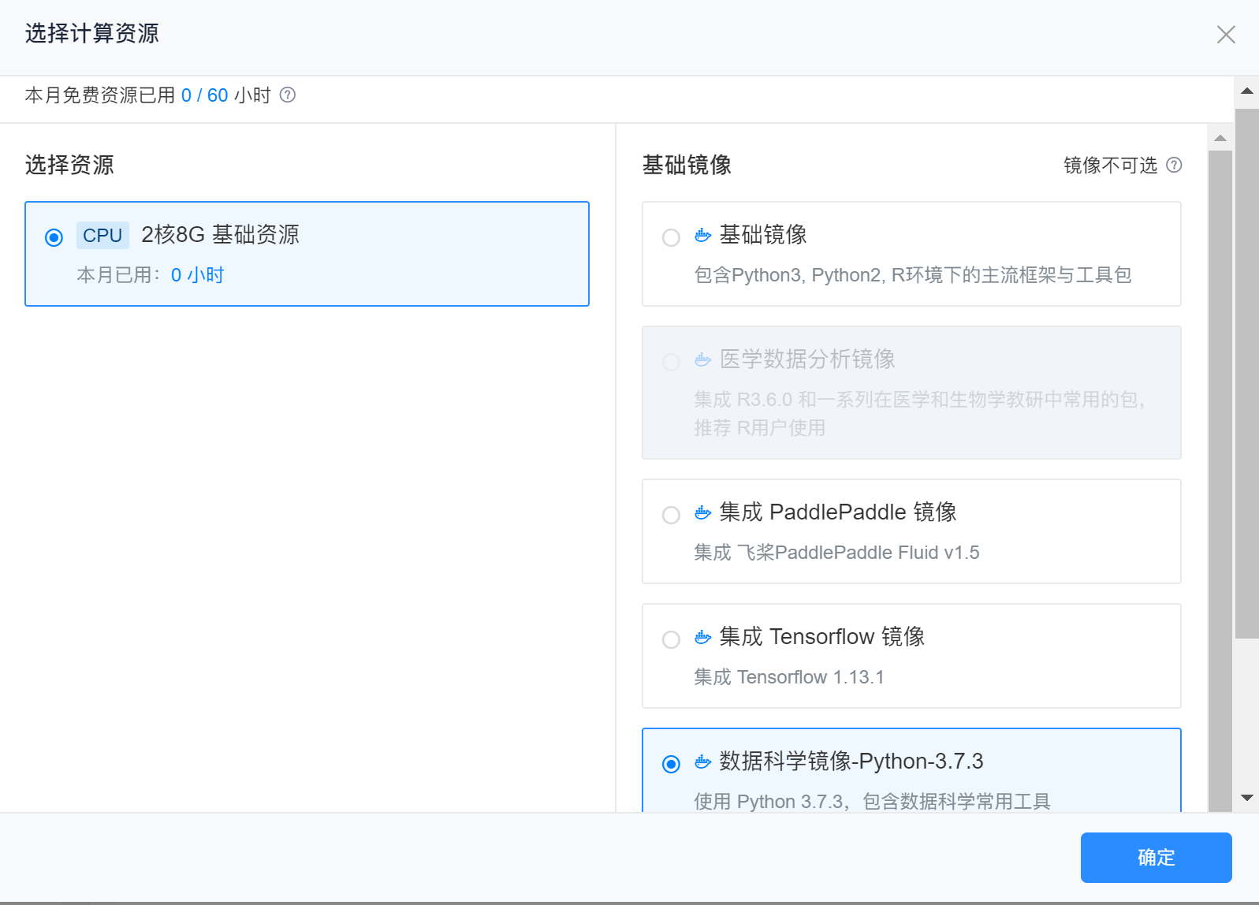Click docker icon of 集成 Tensorflow 镜像

702,637
